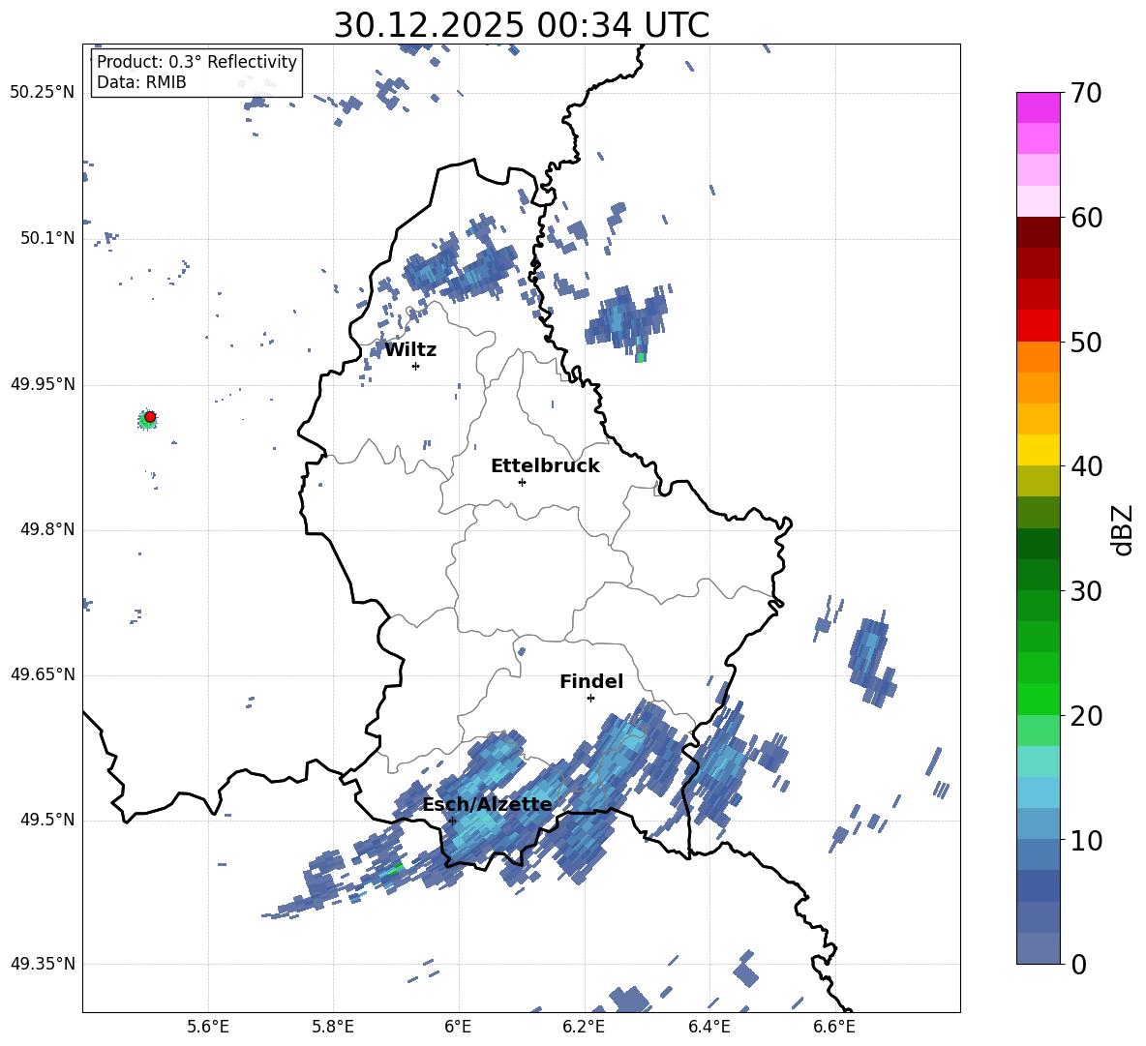Click the 49.95°N latitude label

(x=43, y=384)
